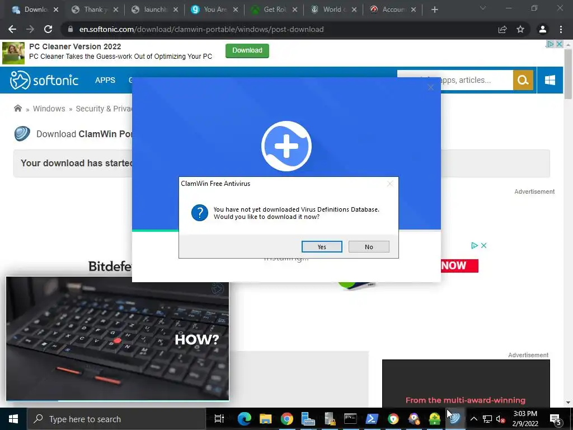
Task: Open a new browser tab
Action: coord(434,10)
